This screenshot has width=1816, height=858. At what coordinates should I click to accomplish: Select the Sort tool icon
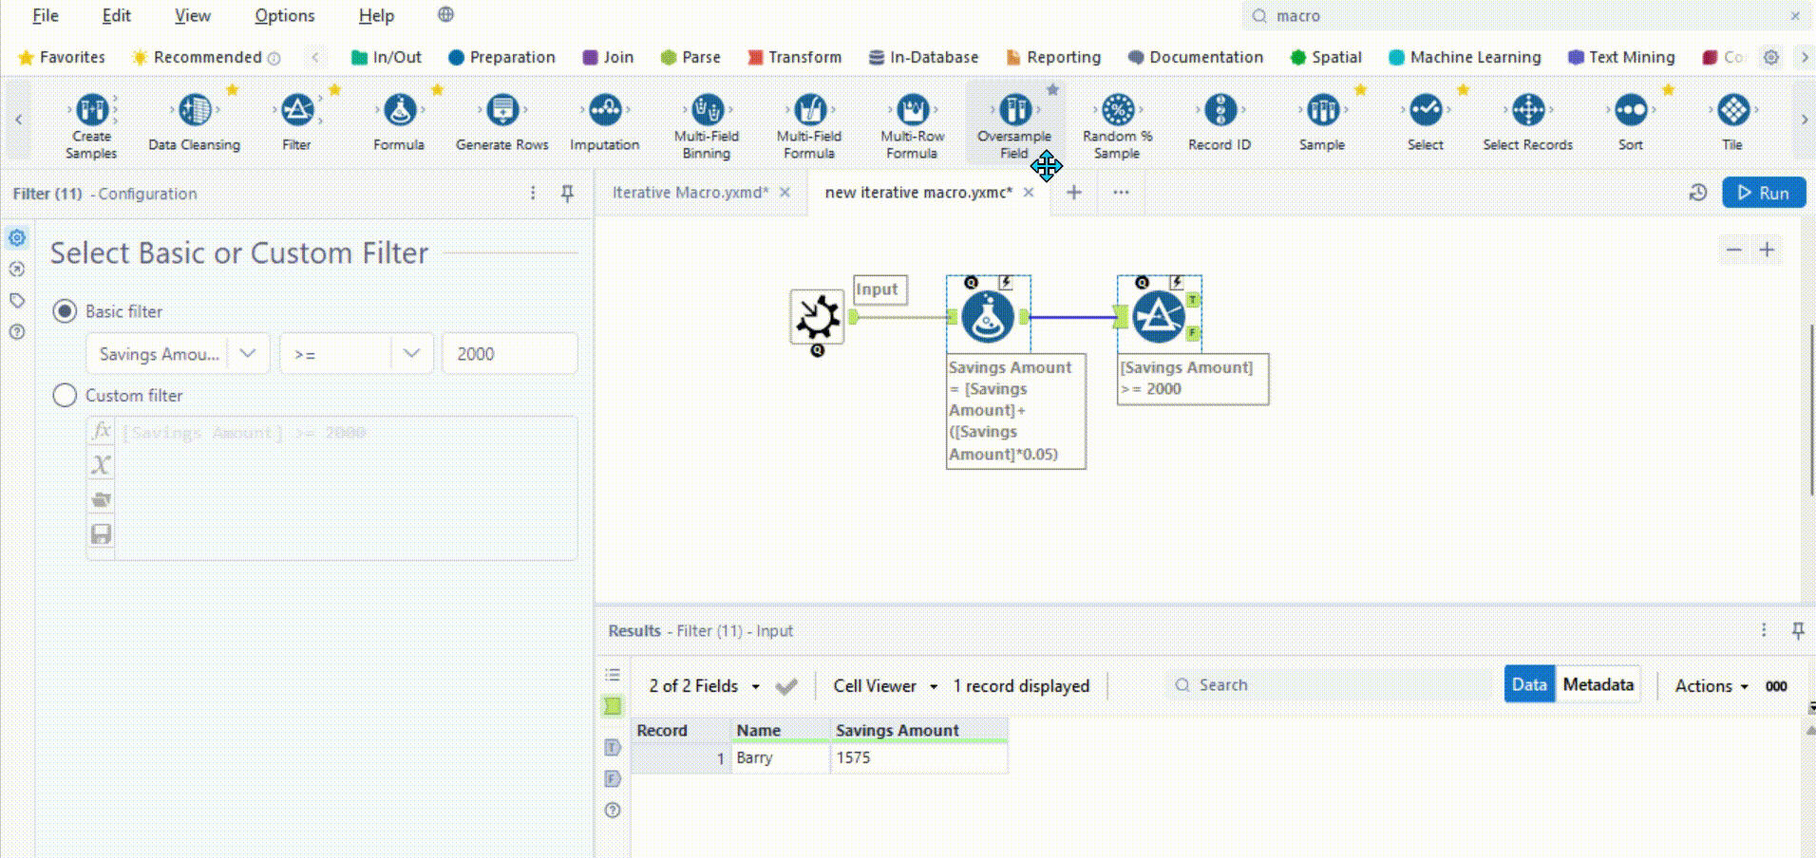tap(1631, 110)
